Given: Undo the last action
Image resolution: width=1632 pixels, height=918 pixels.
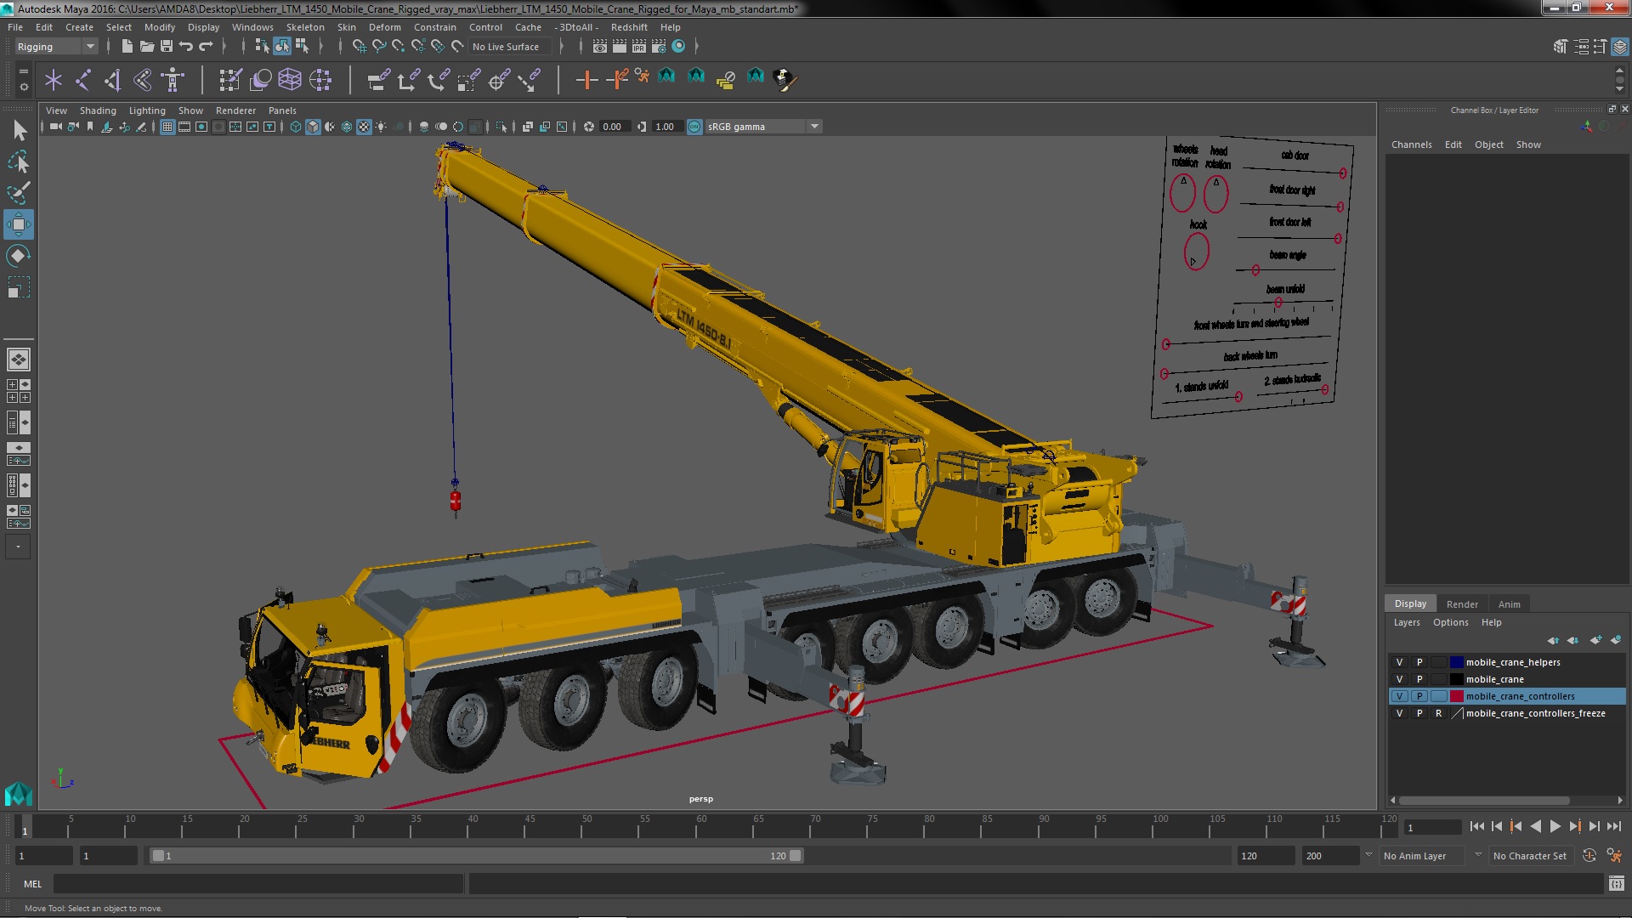Looking at the screenshot, I should [186, 47].
